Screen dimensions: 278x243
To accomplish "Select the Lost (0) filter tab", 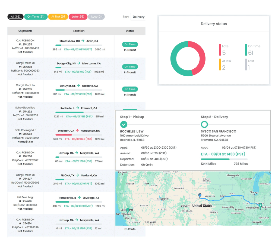I will tap(96, 17).
